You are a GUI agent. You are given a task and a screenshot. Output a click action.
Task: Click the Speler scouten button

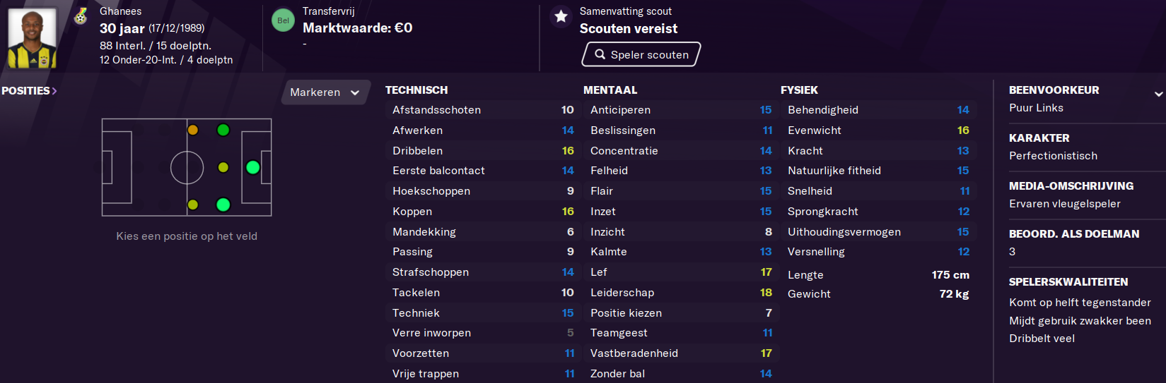click(x=641, y=54)
